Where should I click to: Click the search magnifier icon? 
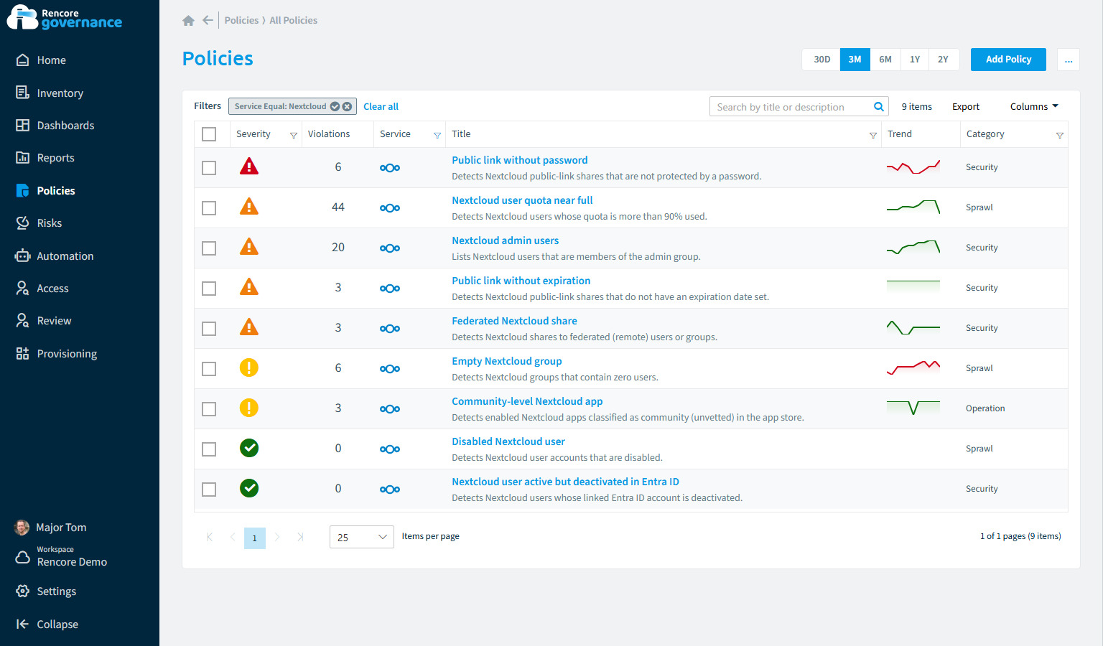tap(878, 107)
